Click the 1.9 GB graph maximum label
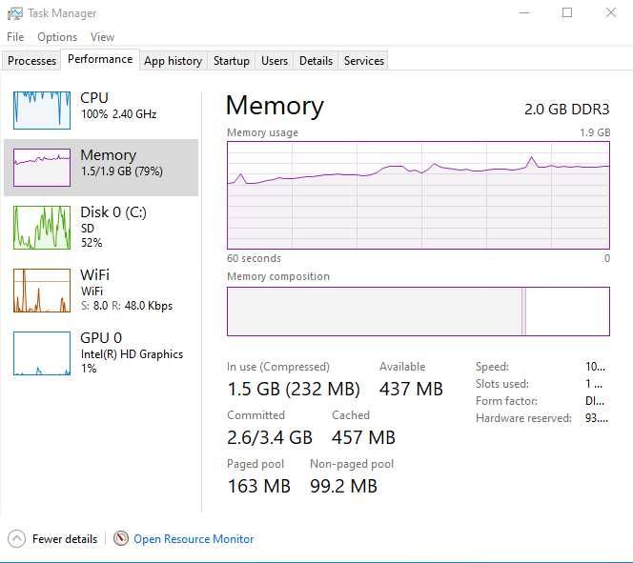The width and height of the screenshot is (633, 563). click(595, 132)
